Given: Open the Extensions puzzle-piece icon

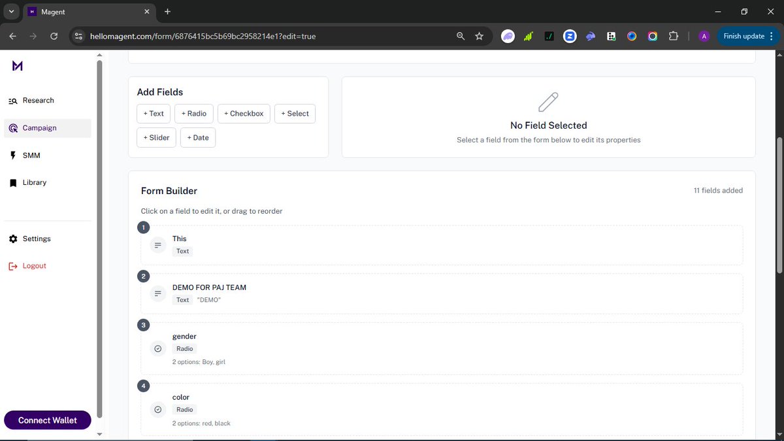Looking at the screenshot, I should 674,37.
